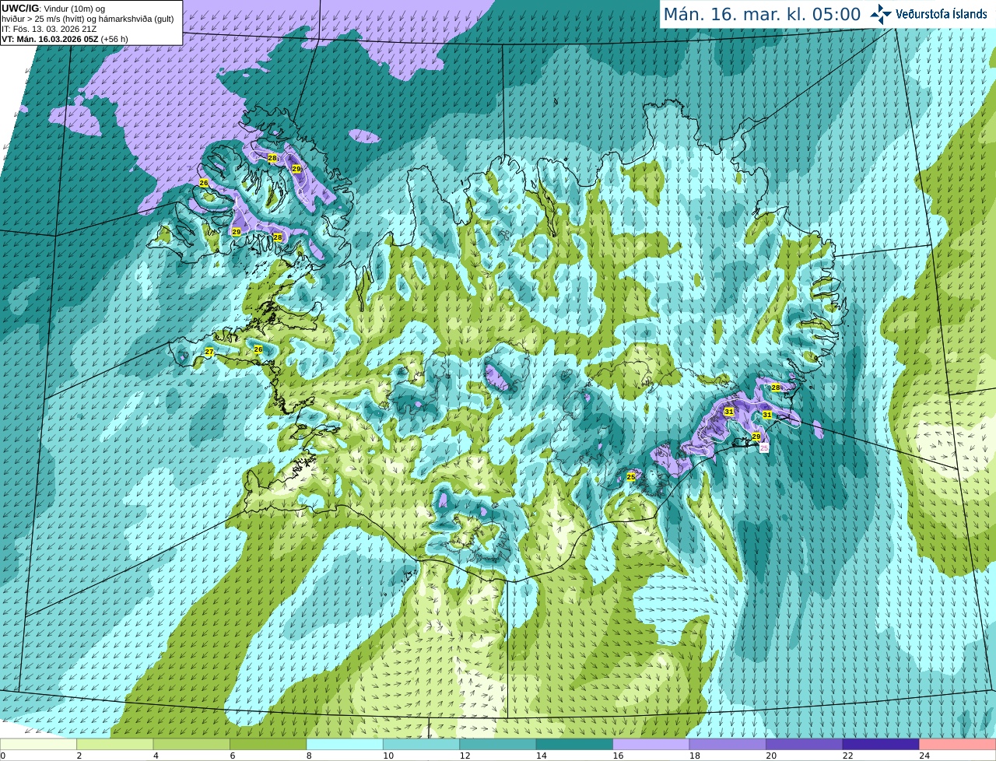996x761 pixels.
Task: Pick the 4–6 m/s legend color
Action: (191, 744)
